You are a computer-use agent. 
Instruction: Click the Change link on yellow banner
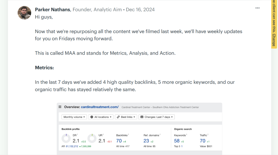(274, 40)
